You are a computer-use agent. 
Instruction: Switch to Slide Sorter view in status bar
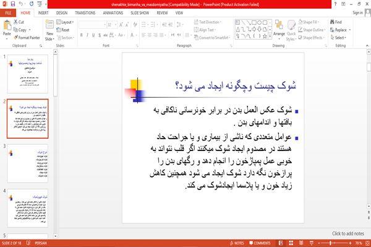(291, 243)
